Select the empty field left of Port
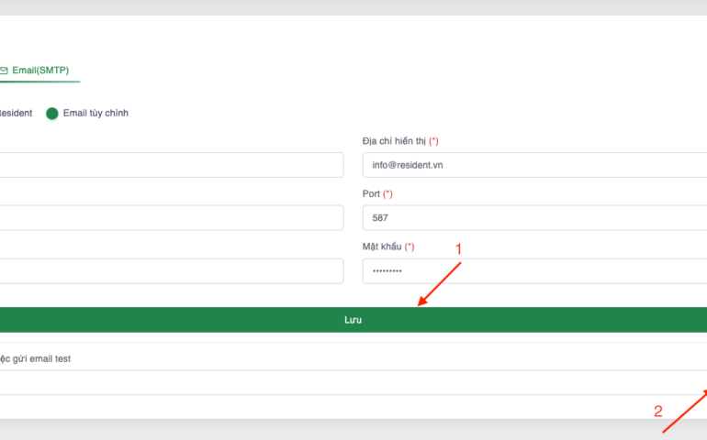Image resolution: width=707 pixels, height=440 pixels. click(171, 218)
